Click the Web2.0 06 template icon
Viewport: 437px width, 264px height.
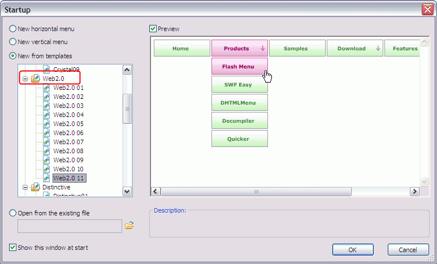pos(46,133)
